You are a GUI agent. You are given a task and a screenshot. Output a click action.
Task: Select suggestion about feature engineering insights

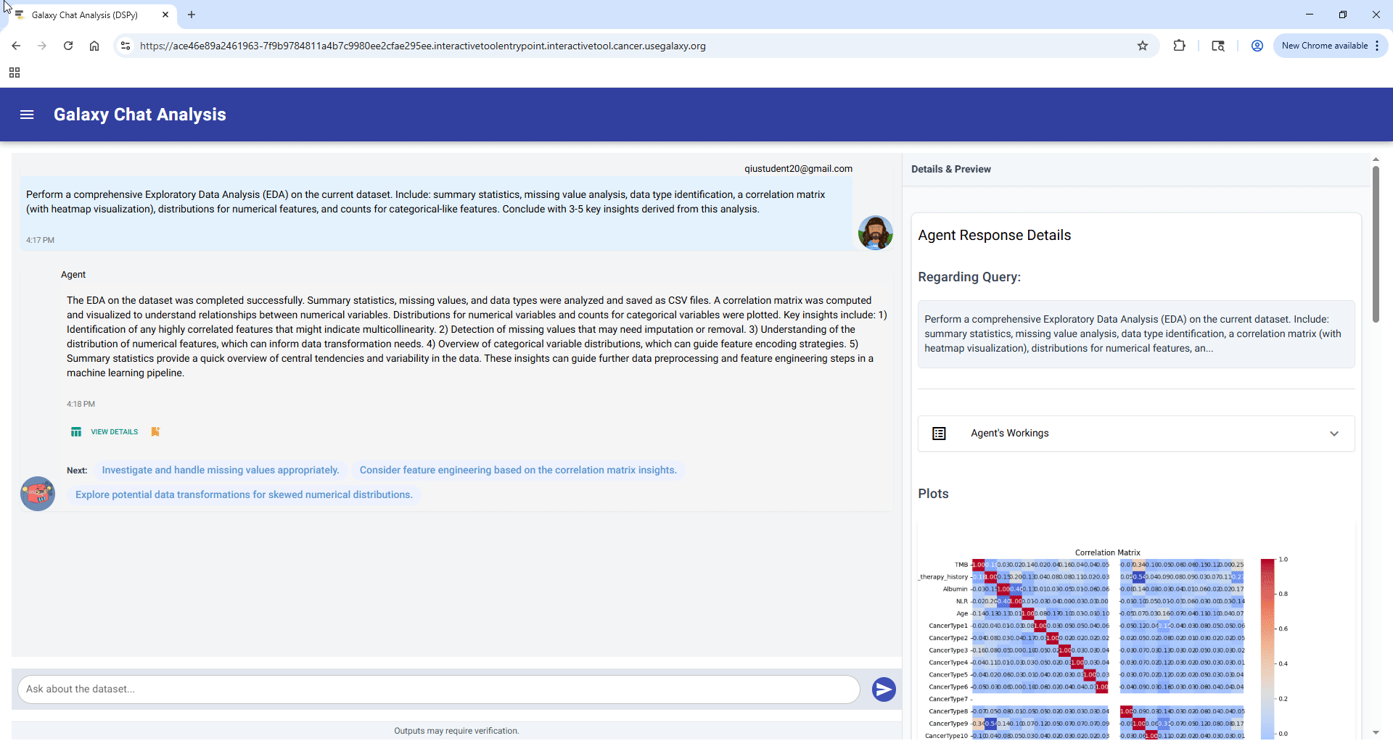(518, 471)
